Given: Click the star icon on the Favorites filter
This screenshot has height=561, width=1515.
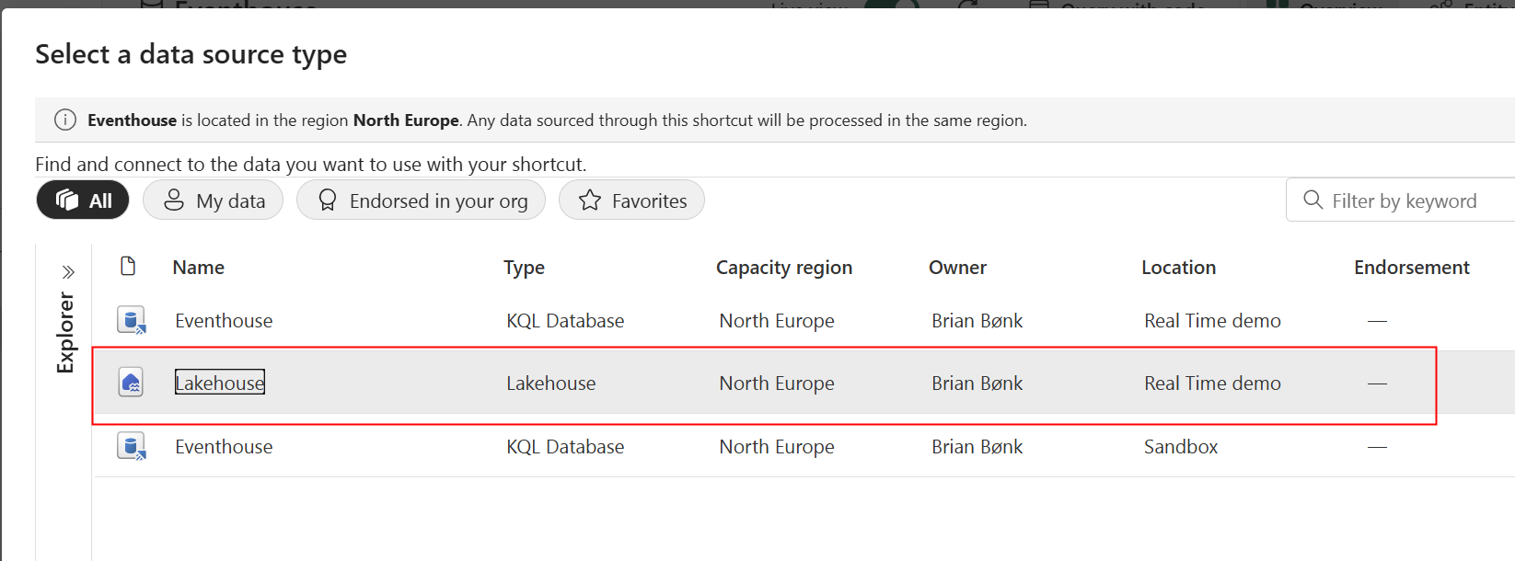Looking at the screenshot, I should click(x=590, y=200).
